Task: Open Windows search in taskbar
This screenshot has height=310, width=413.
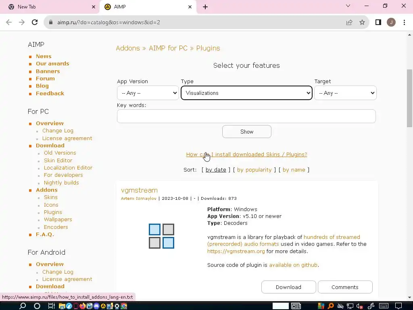Action: (23, 306)
